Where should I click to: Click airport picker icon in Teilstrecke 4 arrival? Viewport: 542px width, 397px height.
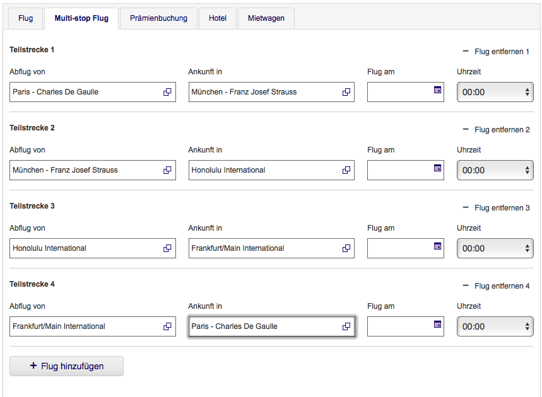click(x=346, y=326)
